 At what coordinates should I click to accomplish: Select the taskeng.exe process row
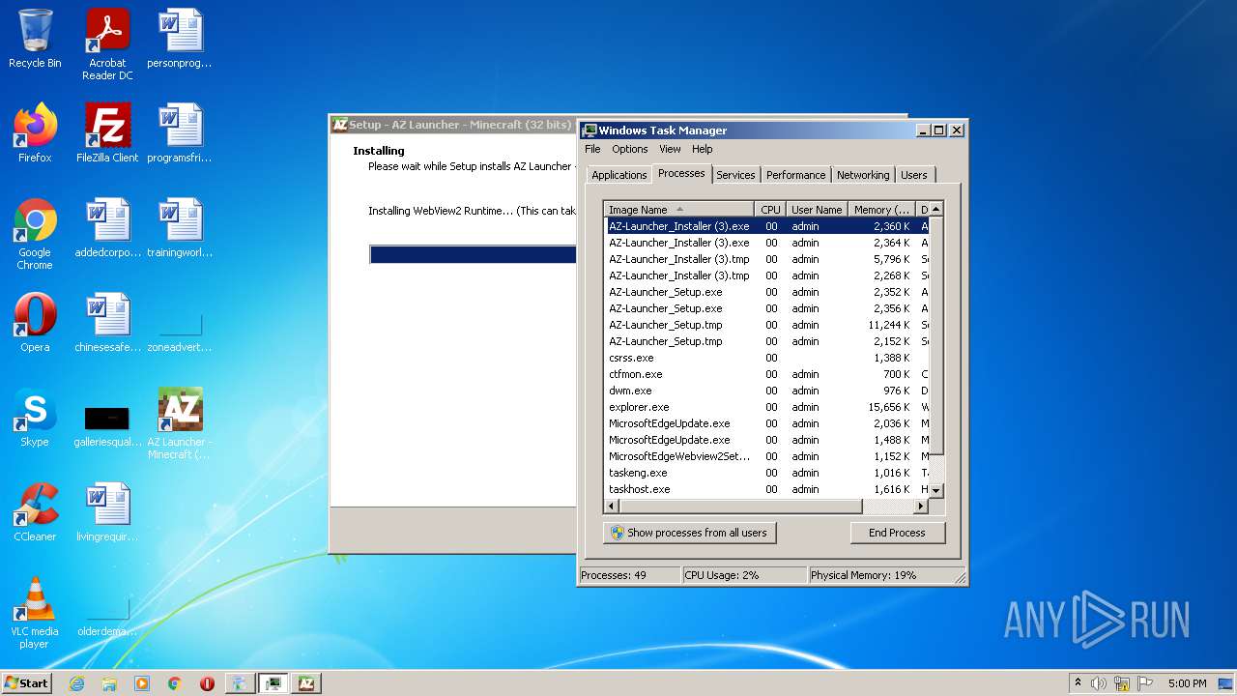click(767, 473)
